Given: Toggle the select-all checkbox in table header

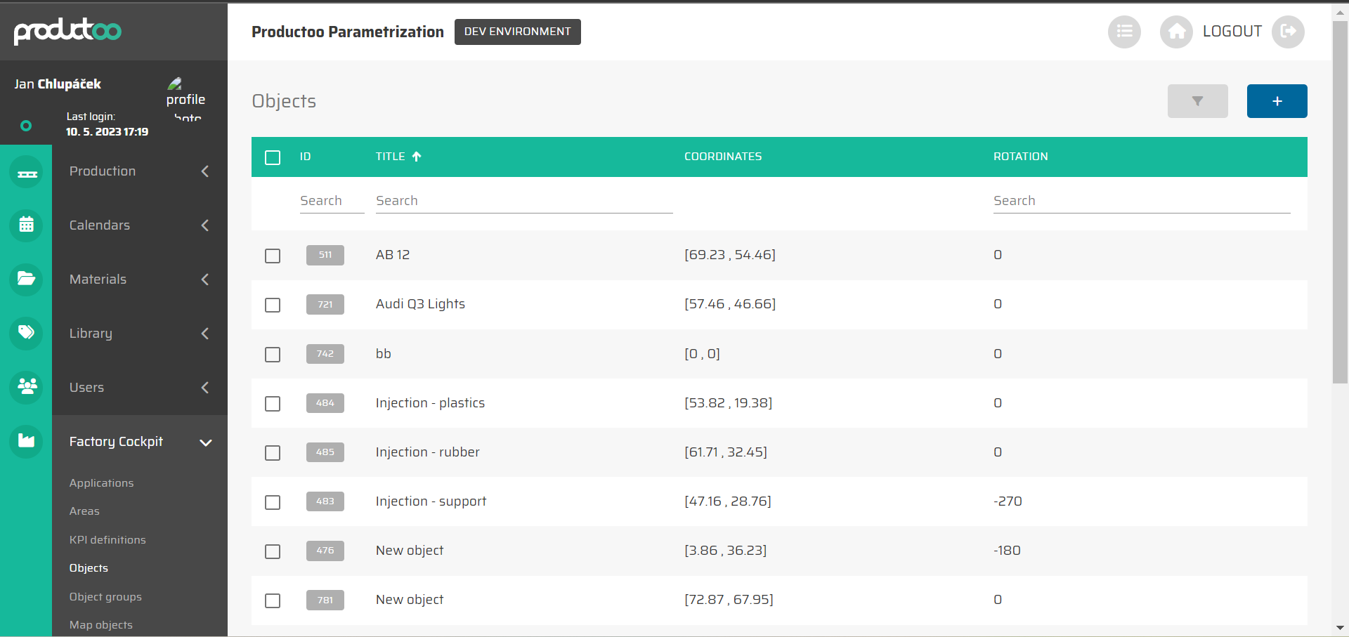Looking at the screenshot, I should click(273, 157).
